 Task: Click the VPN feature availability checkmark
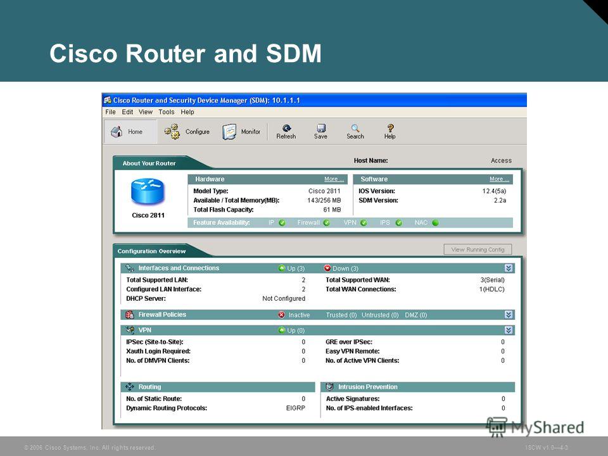point(364,222)
